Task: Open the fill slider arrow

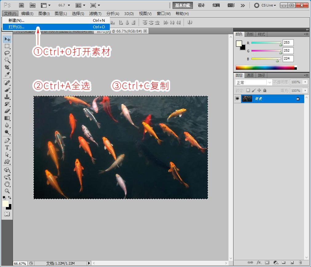Action: (x=305, y=91)
